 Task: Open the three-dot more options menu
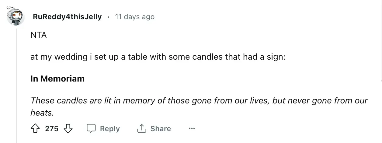192,129
